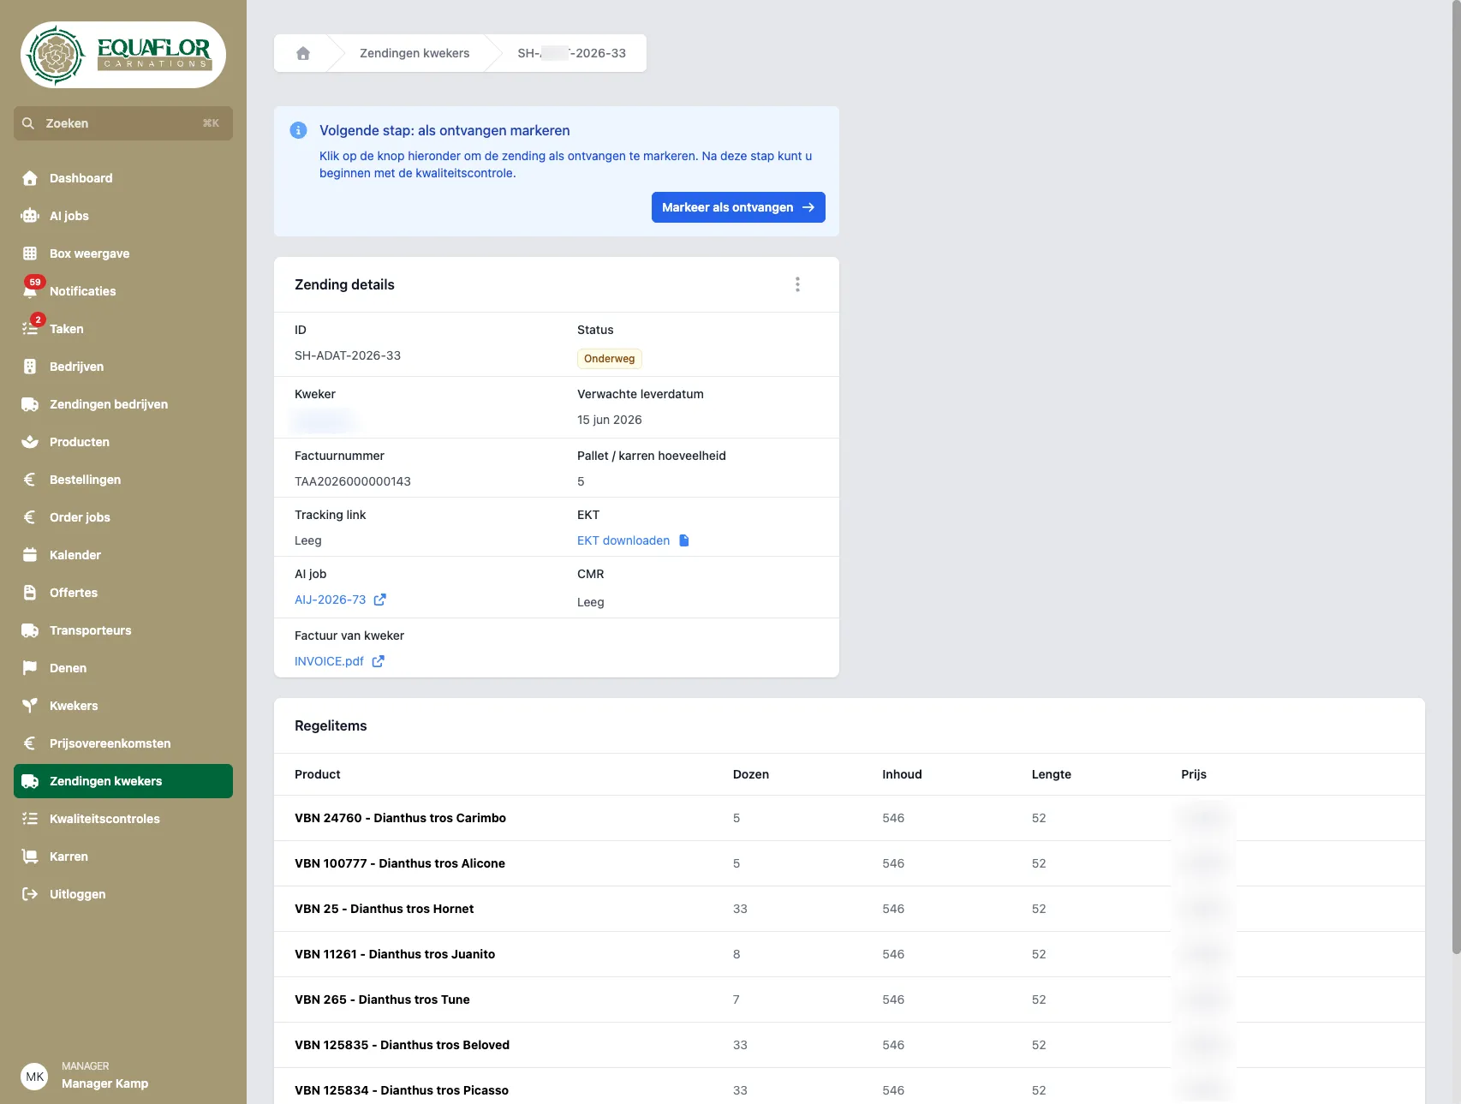Open Offertes document icon

click(x=30, y=593)
